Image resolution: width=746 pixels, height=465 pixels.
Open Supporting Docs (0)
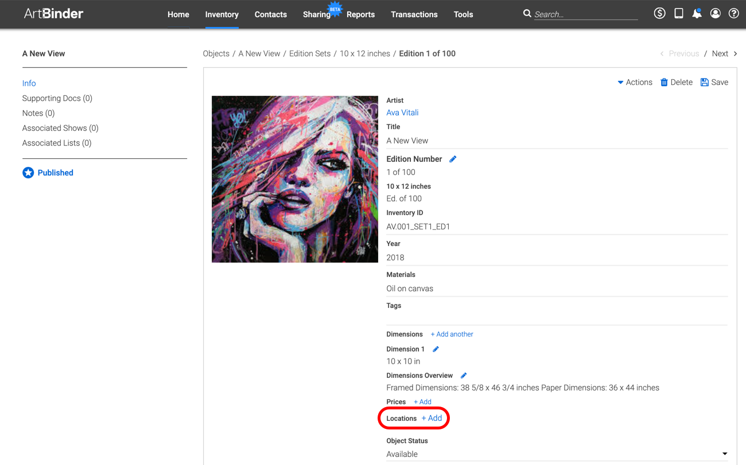[x=57, y=98]
